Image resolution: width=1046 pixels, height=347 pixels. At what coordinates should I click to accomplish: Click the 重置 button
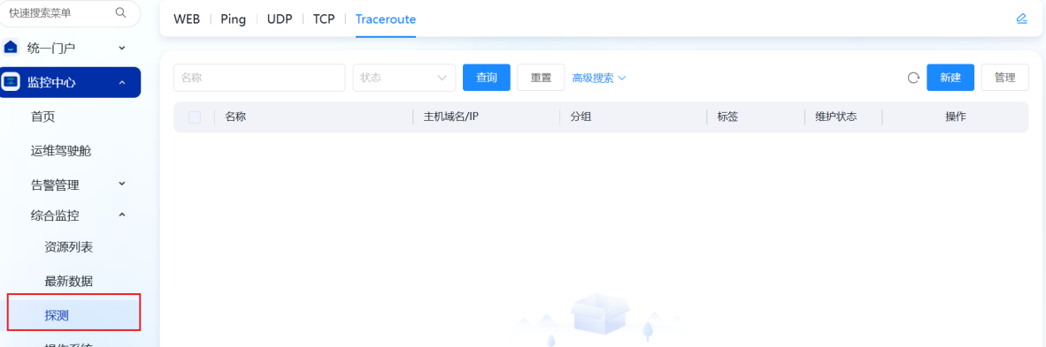tap(541, 78)
